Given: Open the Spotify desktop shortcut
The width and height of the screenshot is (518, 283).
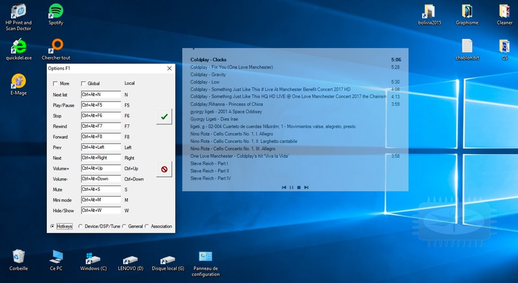Looking at the screenshot, I should point(56,14).
